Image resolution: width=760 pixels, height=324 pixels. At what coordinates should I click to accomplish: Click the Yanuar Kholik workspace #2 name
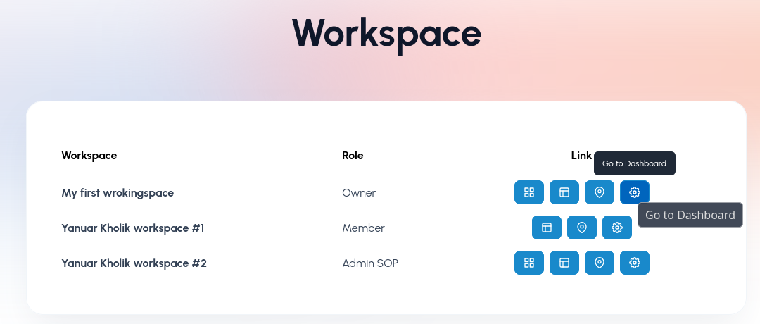[134, 263]
